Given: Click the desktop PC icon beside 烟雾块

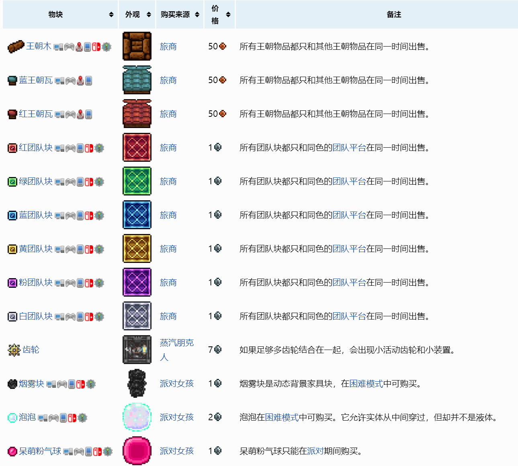Looking at the screenshot, I should coord(51,384).
